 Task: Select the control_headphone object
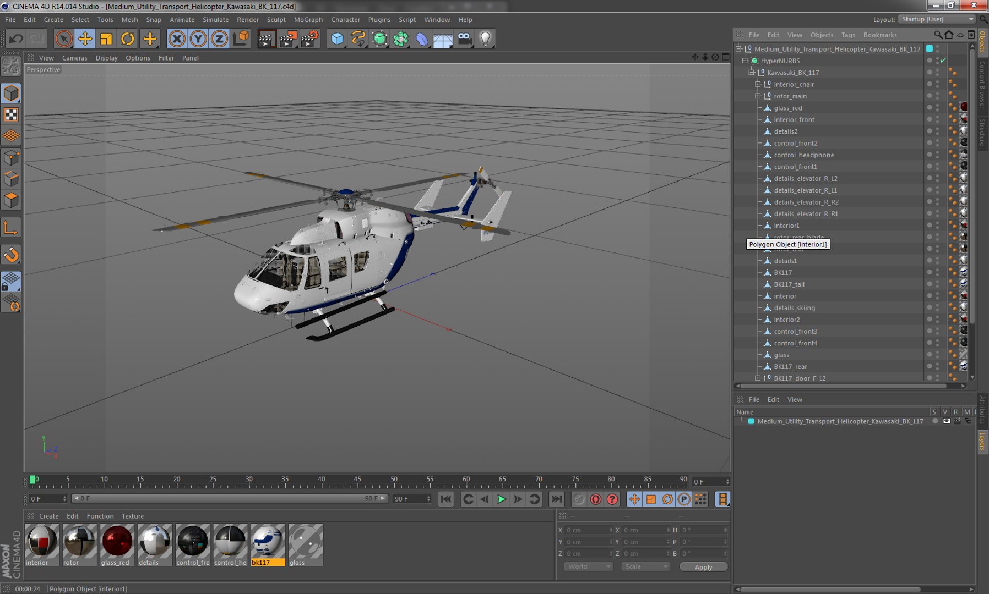pos(803,155)
